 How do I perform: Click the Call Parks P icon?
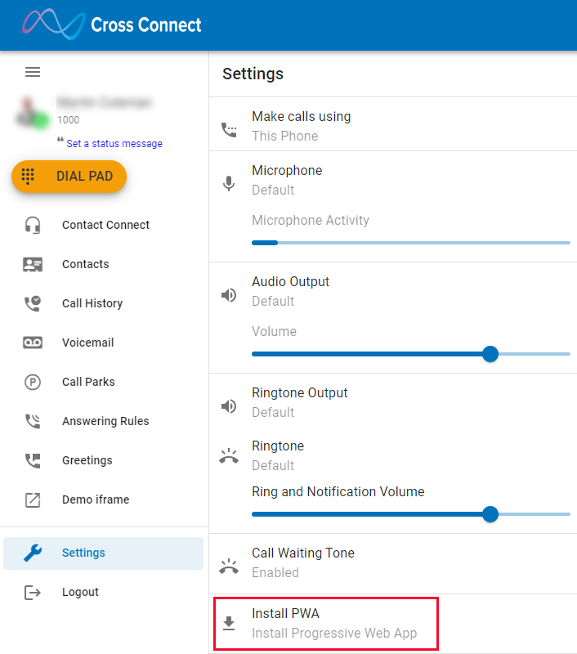pyautogui.click(x=33, y=382)
